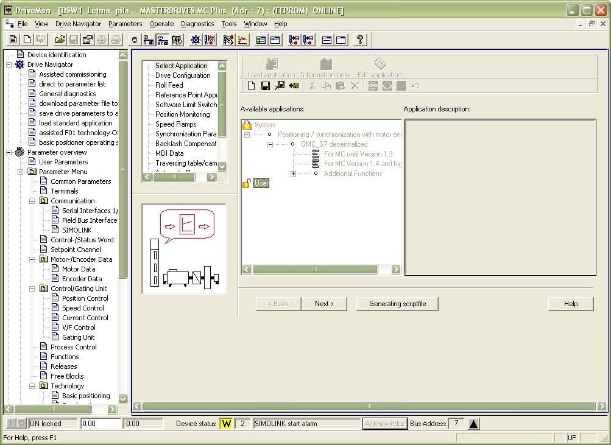Open the Operate menu
Viewport: 611px width, 445px height.
[161, 24]
